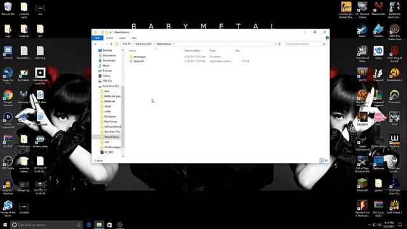Launch the Borderlands 2 shortcut

pos(394,75)
